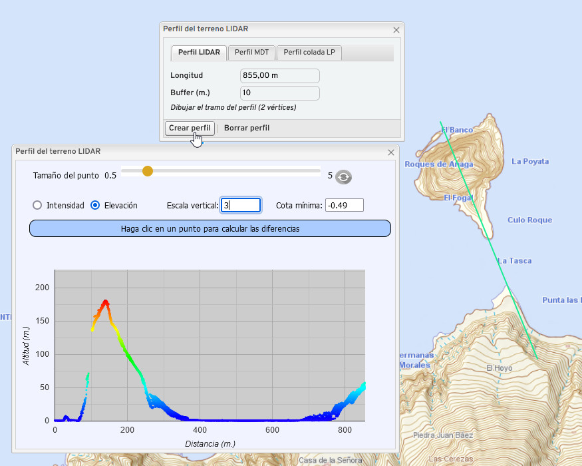Click the Tamaño del punto slider handle
This screenshot has width=582, height=466.
tap(147, 171)
